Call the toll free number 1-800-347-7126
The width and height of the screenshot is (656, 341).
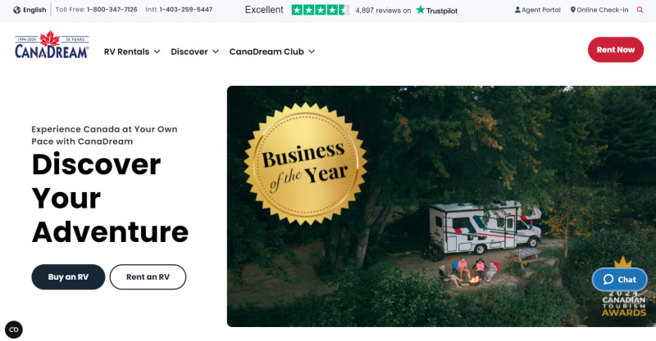112,10
